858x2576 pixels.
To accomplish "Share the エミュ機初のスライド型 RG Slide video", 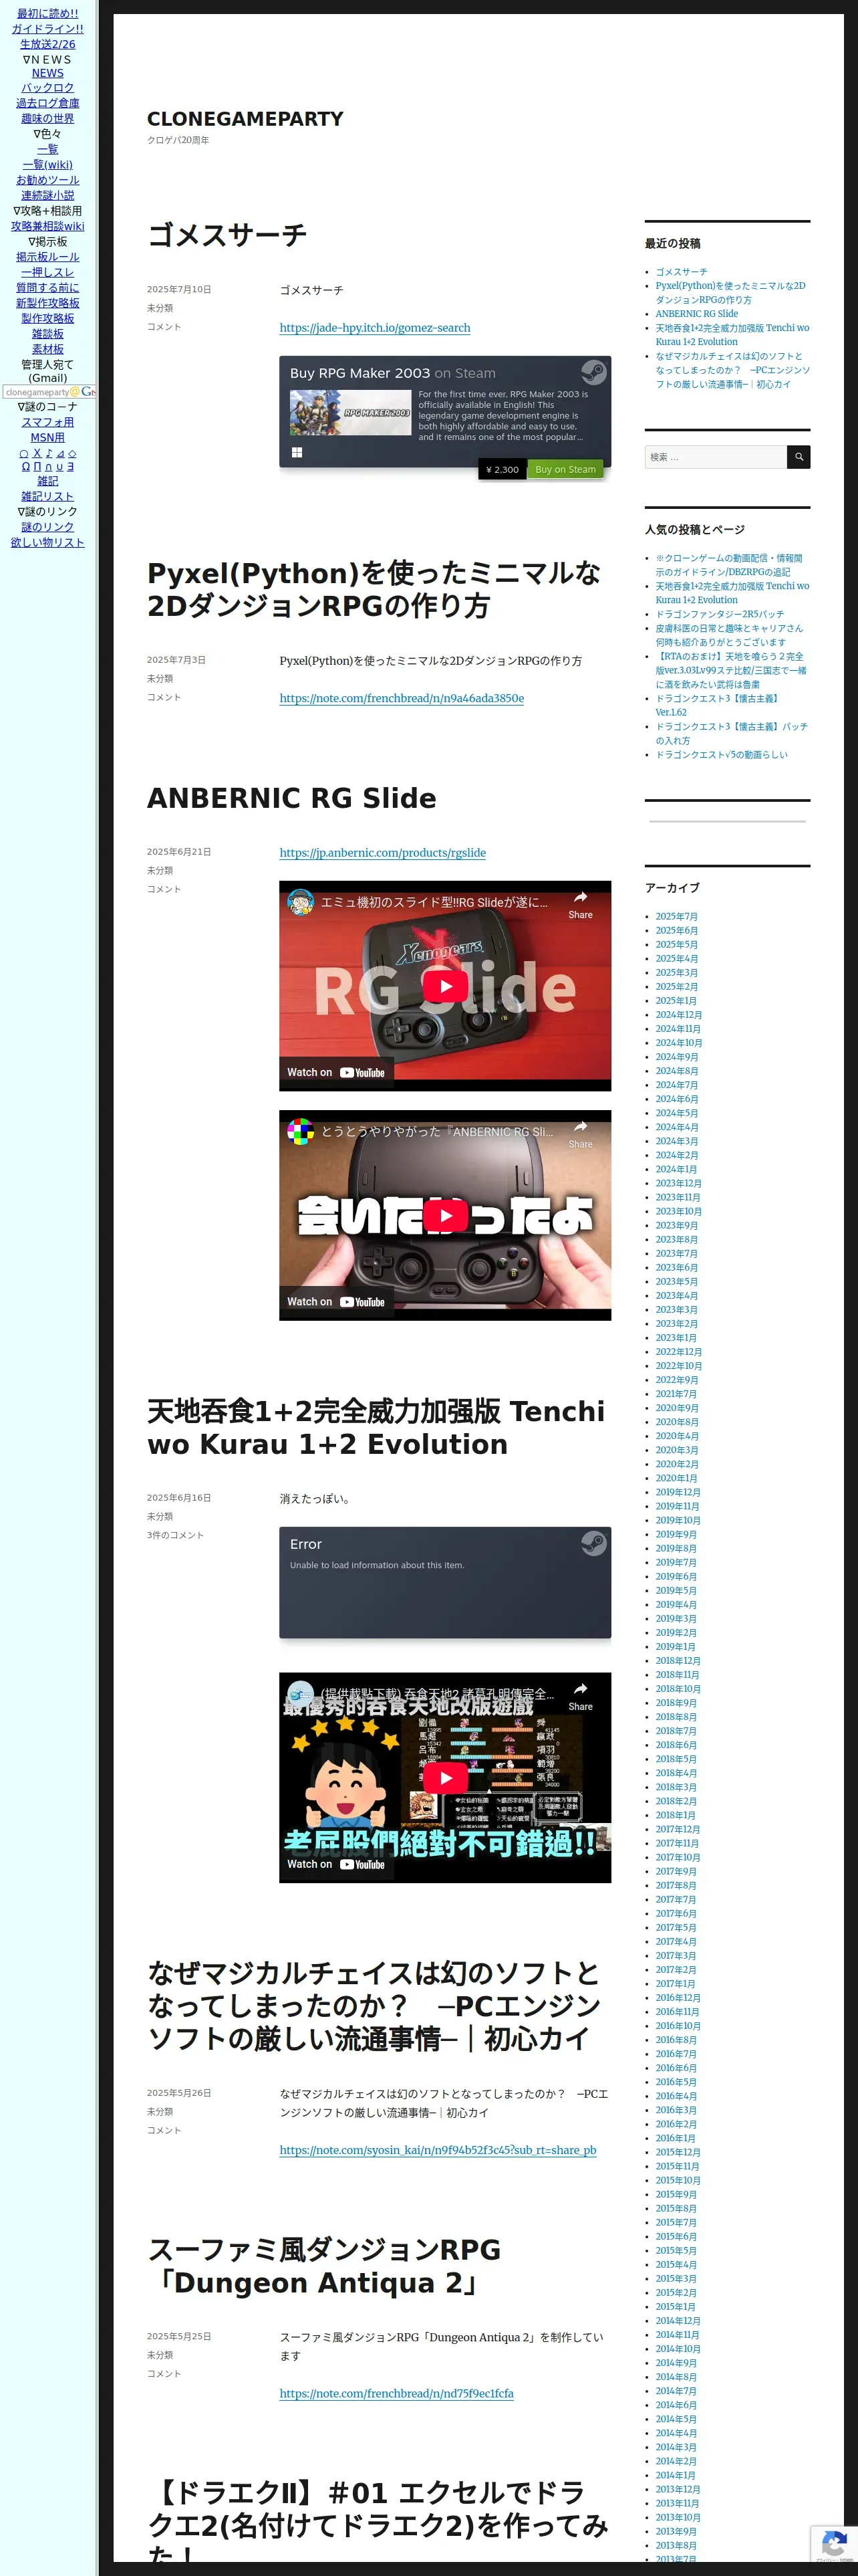I will [580, 905].
